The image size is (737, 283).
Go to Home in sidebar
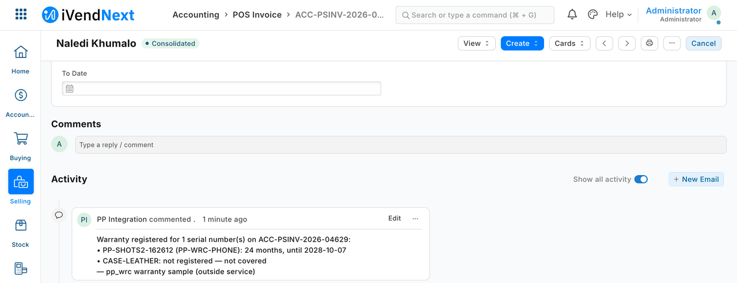pos(20,60)
